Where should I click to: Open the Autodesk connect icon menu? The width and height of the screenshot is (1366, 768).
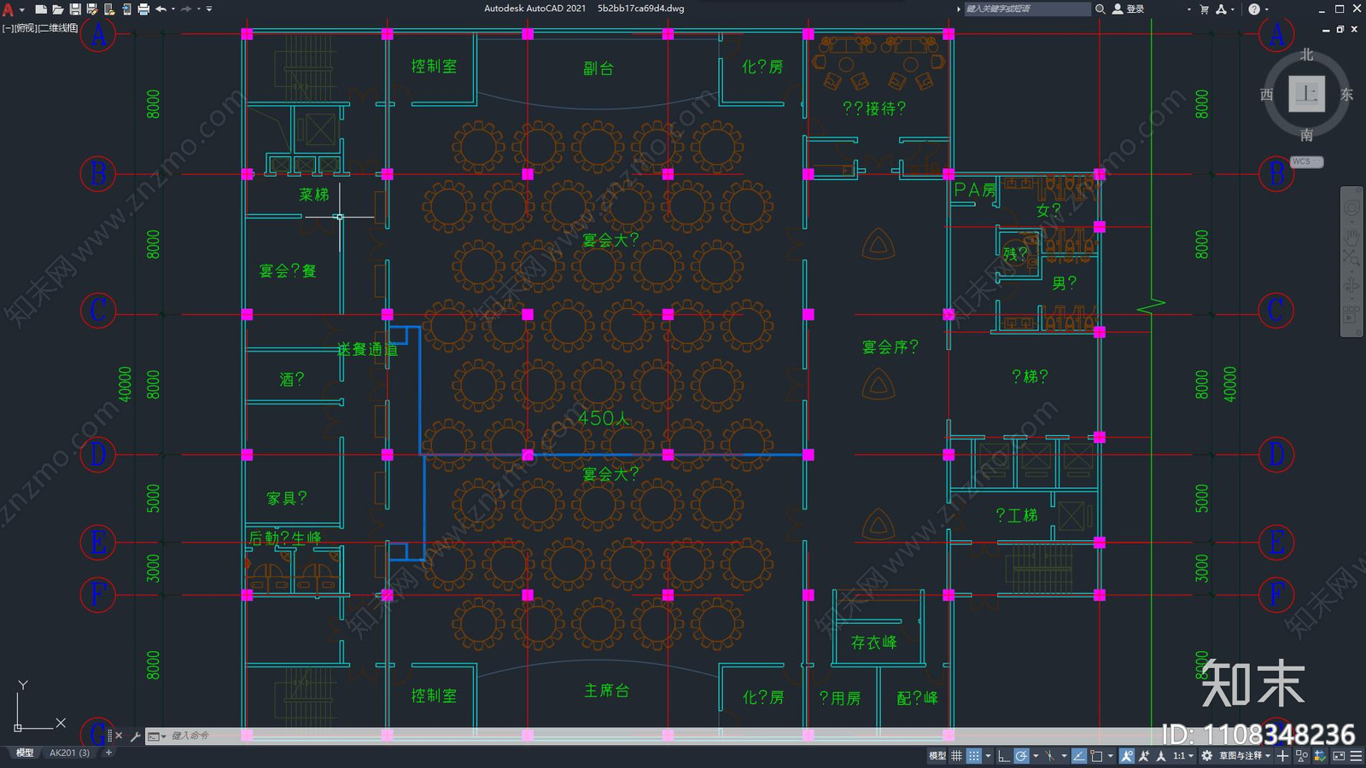(1222, 9)
